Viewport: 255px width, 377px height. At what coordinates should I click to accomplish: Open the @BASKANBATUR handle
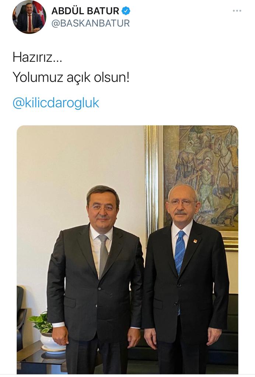[x=91, y=23]
